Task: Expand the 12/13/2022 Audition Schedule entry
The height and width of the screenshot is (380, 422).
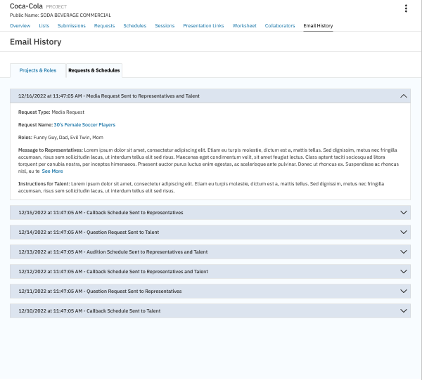Action: pyautogui.click(x=403, y=251)
